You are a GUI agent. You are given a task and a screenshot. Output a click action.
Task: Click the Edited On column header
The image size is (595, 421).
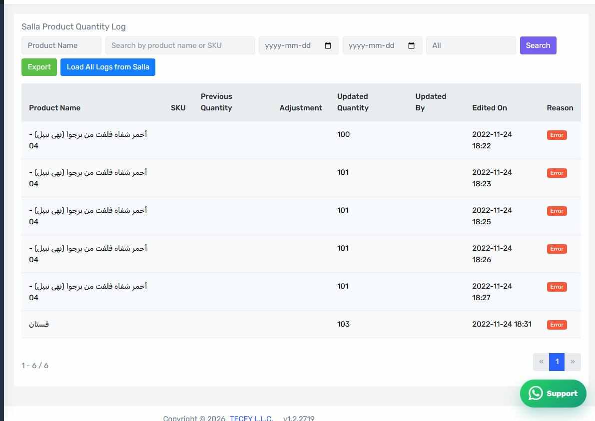[490, 108]
